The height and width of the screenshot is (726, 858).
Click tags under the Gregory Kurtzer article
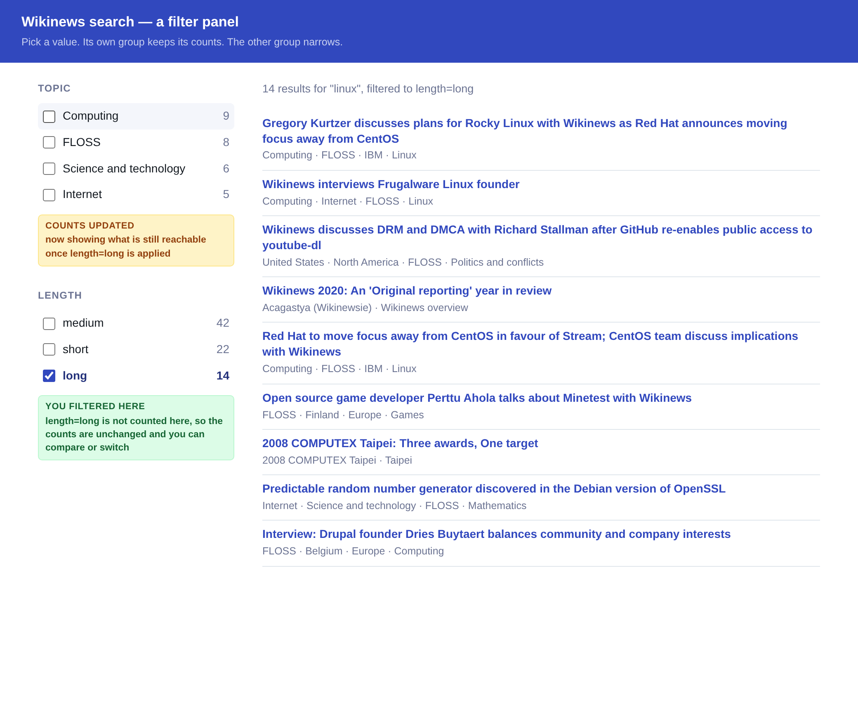click(x=339, y=155)
